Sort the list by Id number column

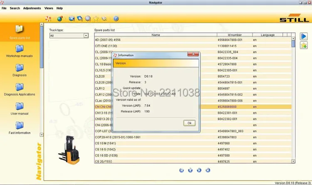point(235,35)
